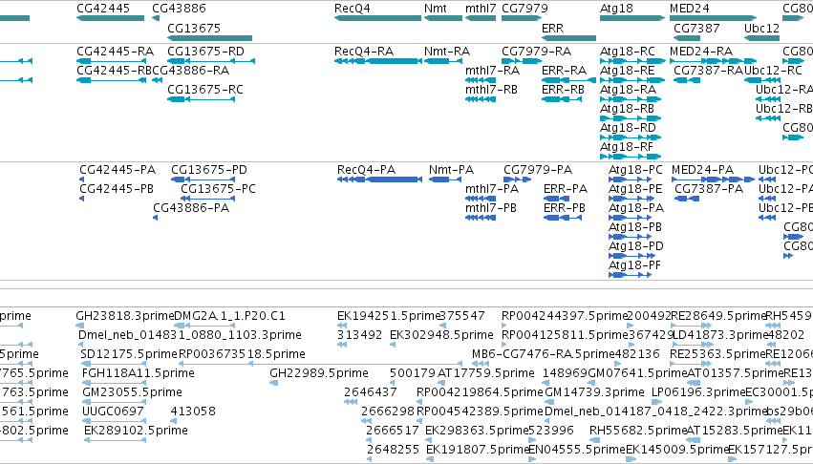The image size is (813, 464).
Task: Click the CG7387 gene label
Action: pyautogui.click(x=696, y=28)
